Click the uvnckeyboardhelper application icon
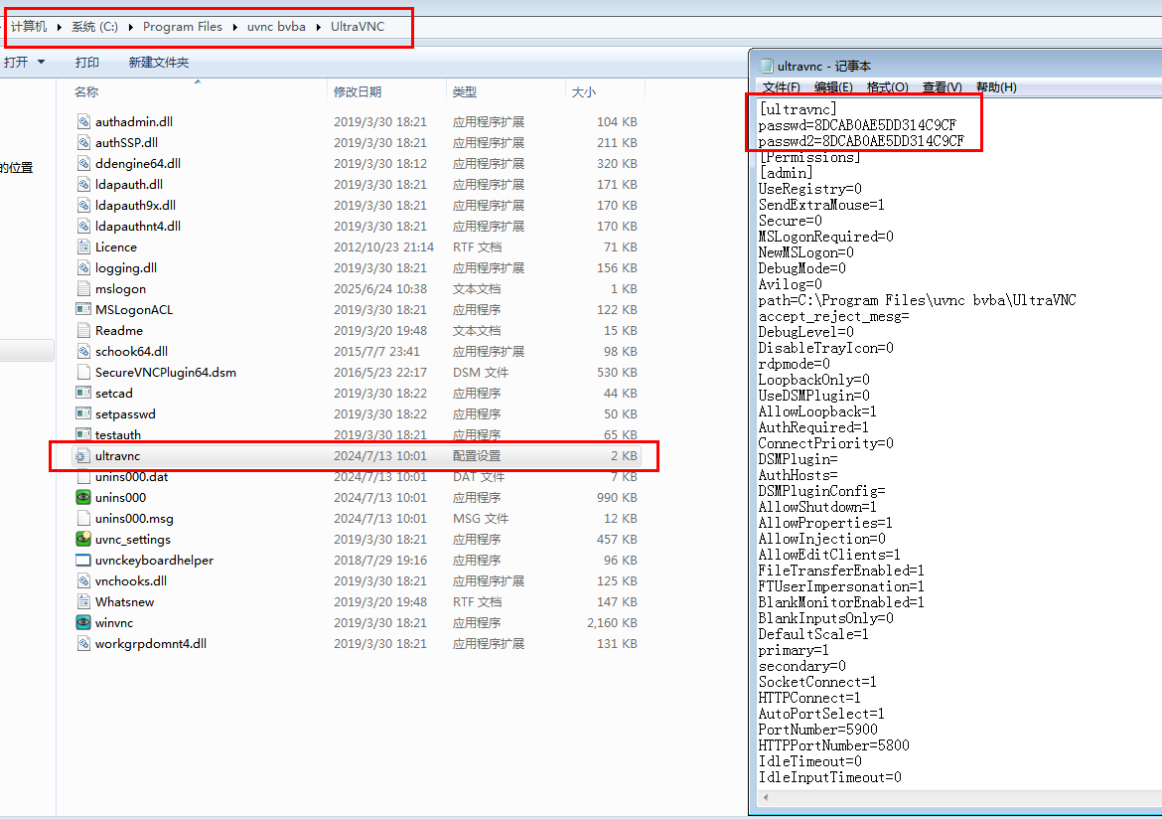 (83, 561)
